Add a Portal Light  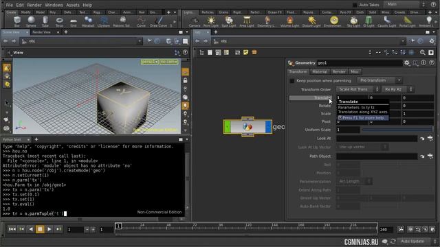pos(407,21)
